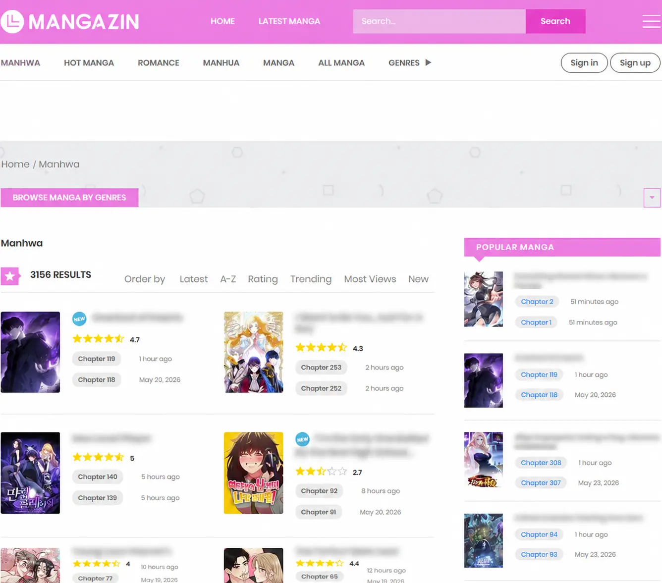Open the hamburger menu icon
This screenshot has width=662, height=583.
[x=651, y=21]
